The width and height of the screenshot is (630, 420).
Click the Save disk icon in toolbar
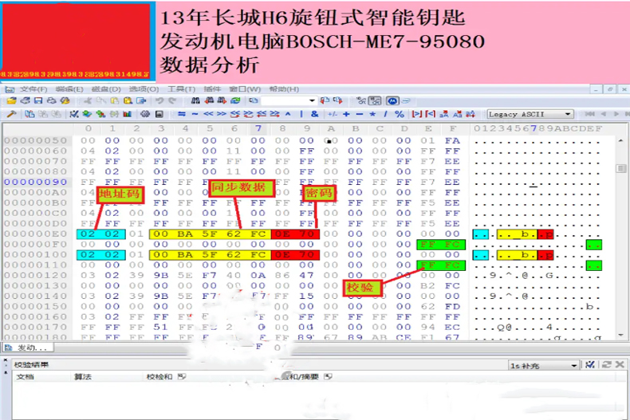pyautogui.click(x=26, y=101)
